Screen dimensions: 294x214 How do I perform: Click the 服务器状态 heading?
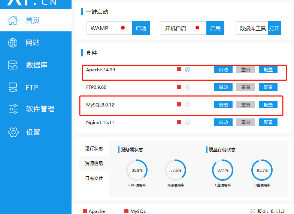click(x=131, y=149)
